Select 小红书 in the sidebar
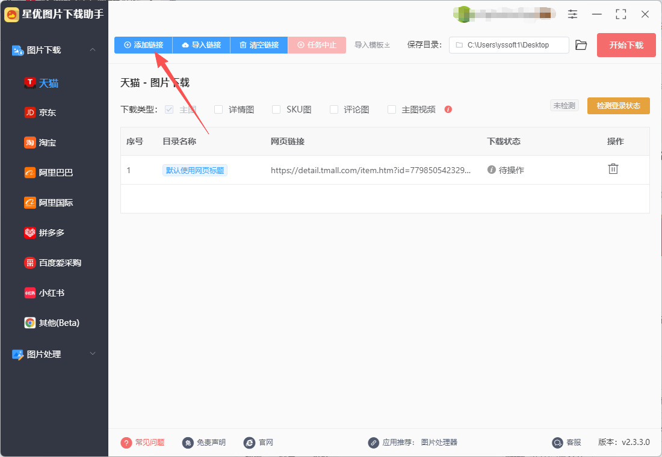 tap(45, 293)
